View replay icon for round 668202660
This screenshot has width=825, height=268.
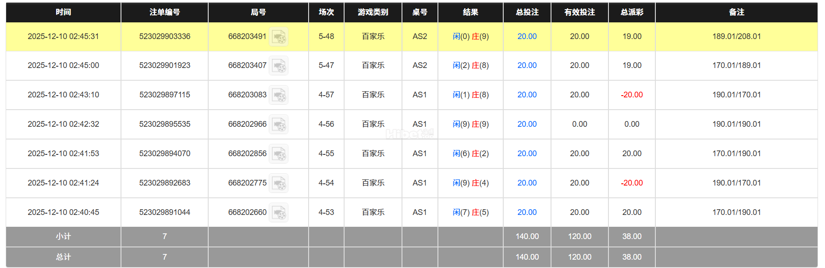pos(278,213)
